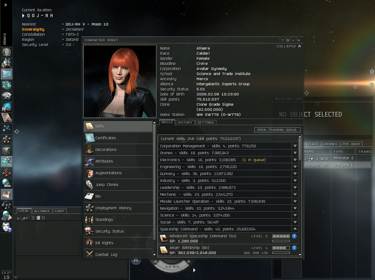Viewport: 375px width, 280px height.
Task: Expand the Navigation skill group
Action: 295,208
